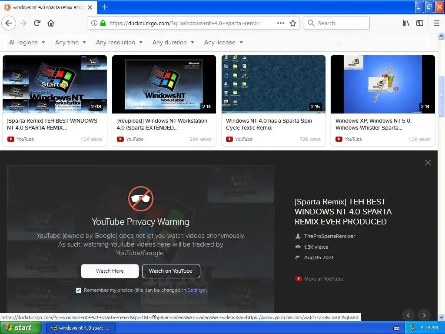Open Reupload Windows NT Workstation thumbnail

[x=164, y=84]
